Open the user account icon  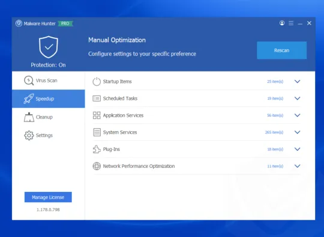pos(282,23)
